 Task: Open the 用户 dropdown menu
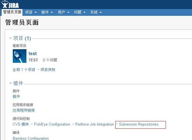[64, 12]
